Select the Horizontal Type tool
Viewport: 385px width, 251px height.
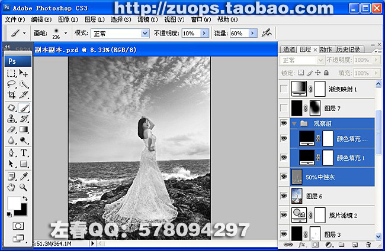[24, 153]
